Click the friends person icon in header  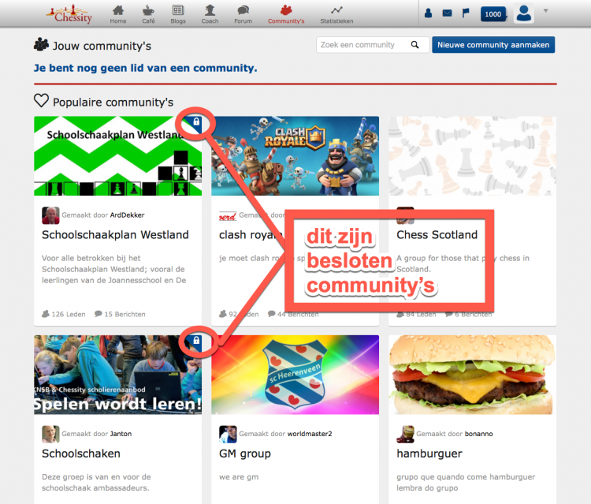428,13
